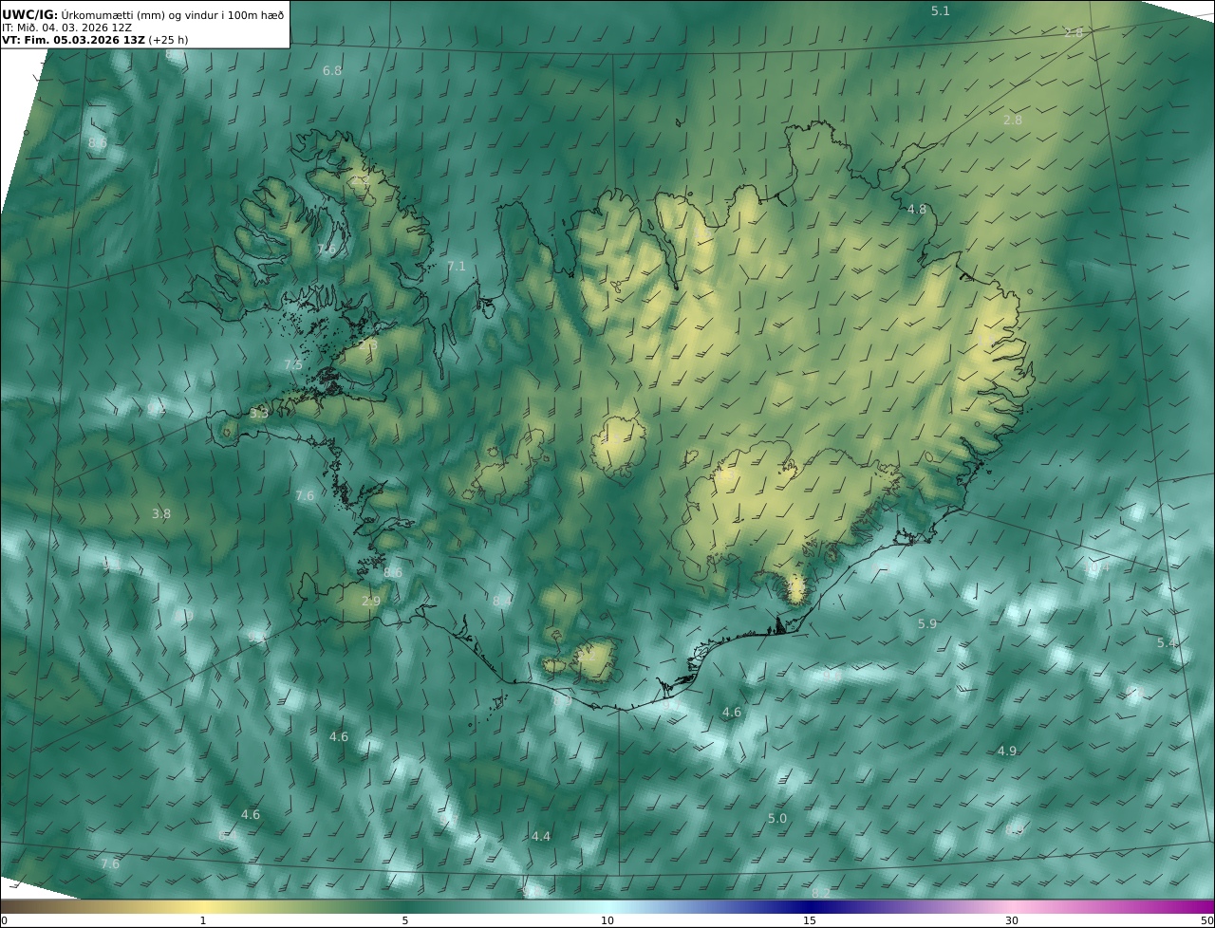Screen dimensions: 1215x928
Task: Click the 30 tick on the color scale
Action: (x=1012, y=920)
